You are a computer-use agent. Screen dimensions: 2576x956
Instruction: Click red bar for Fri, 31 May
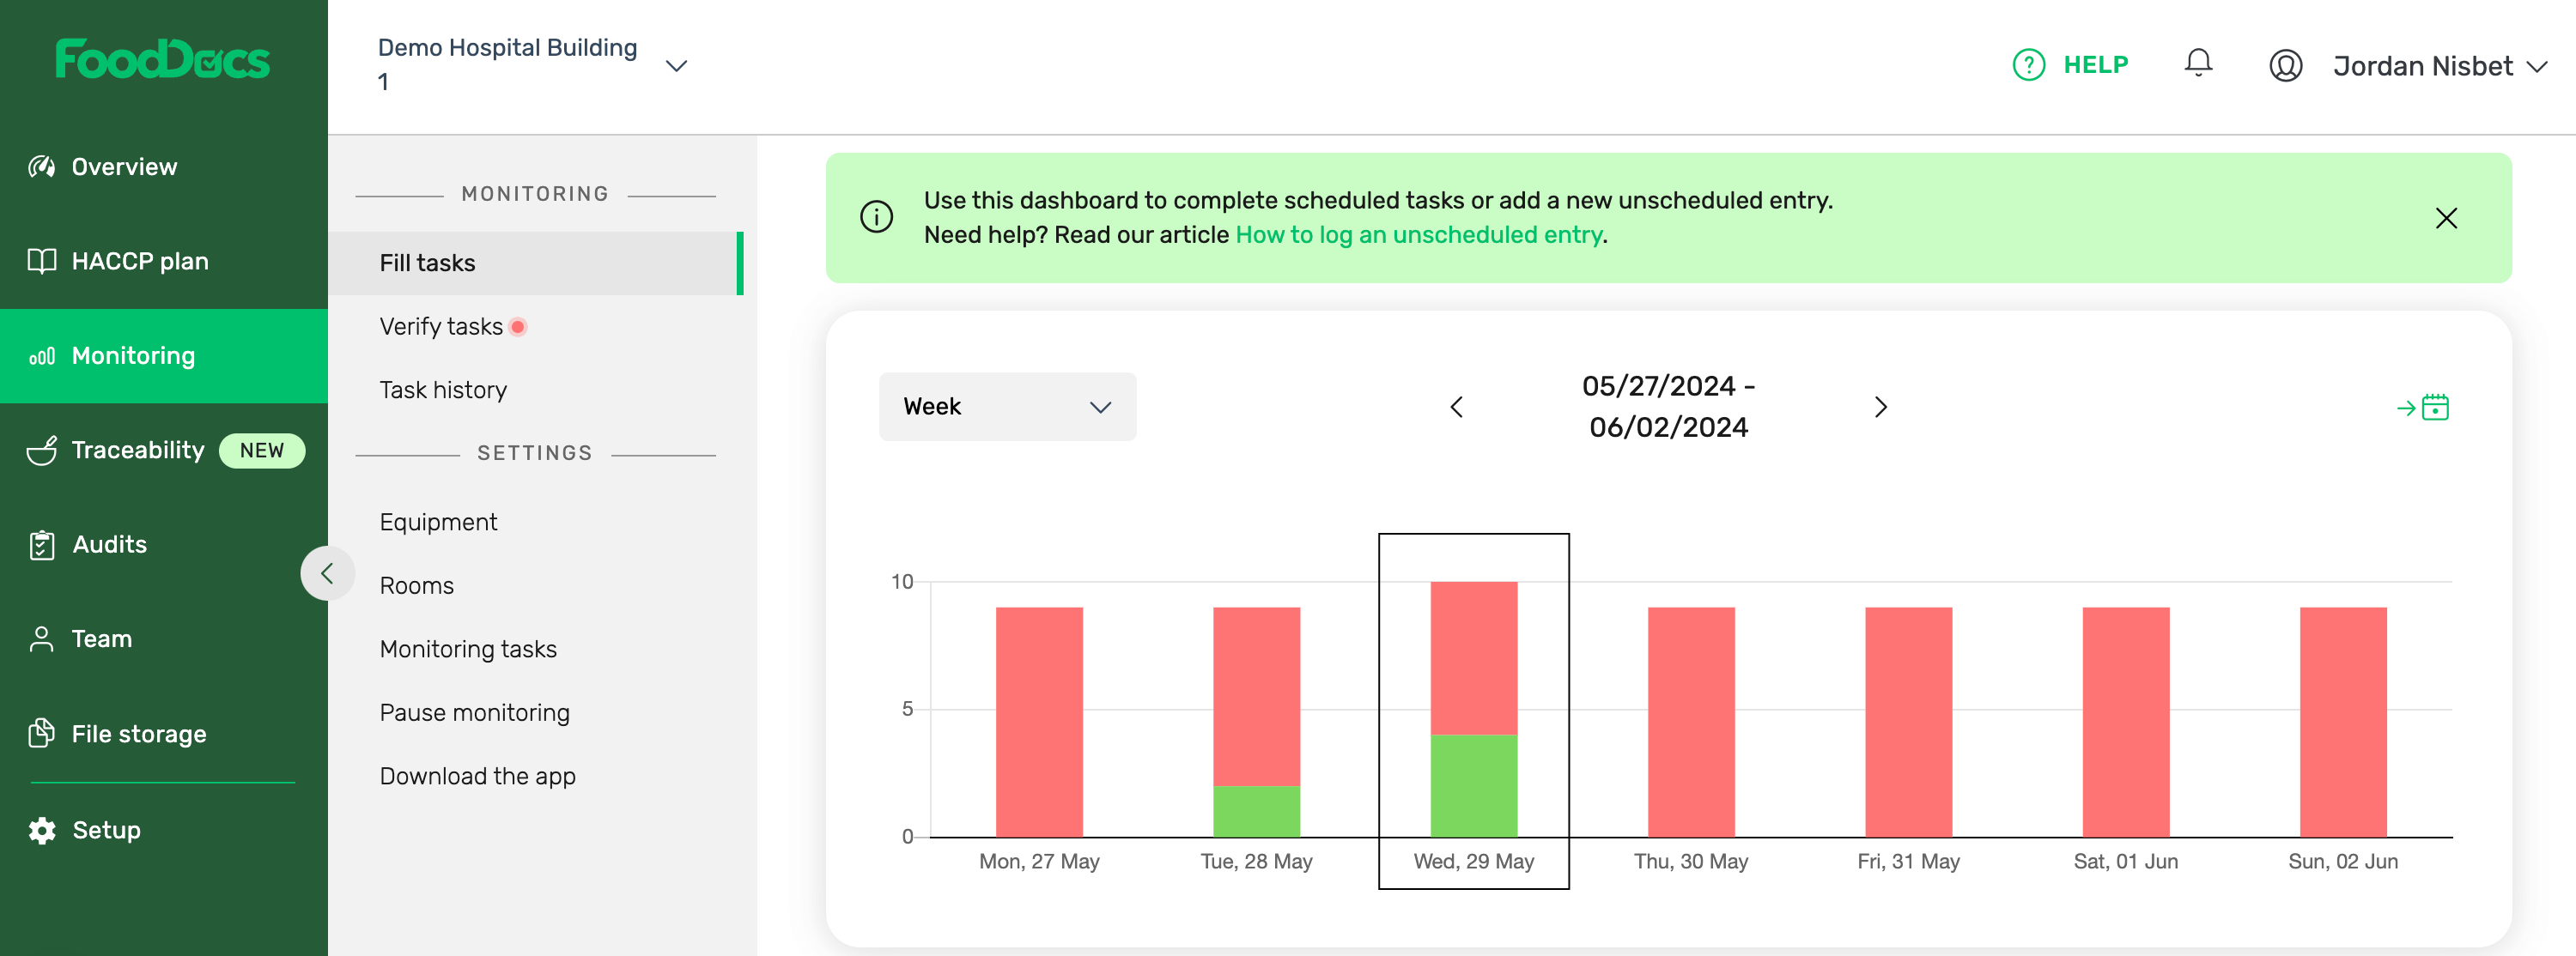pyautogui.click(x=1907, y=721)
